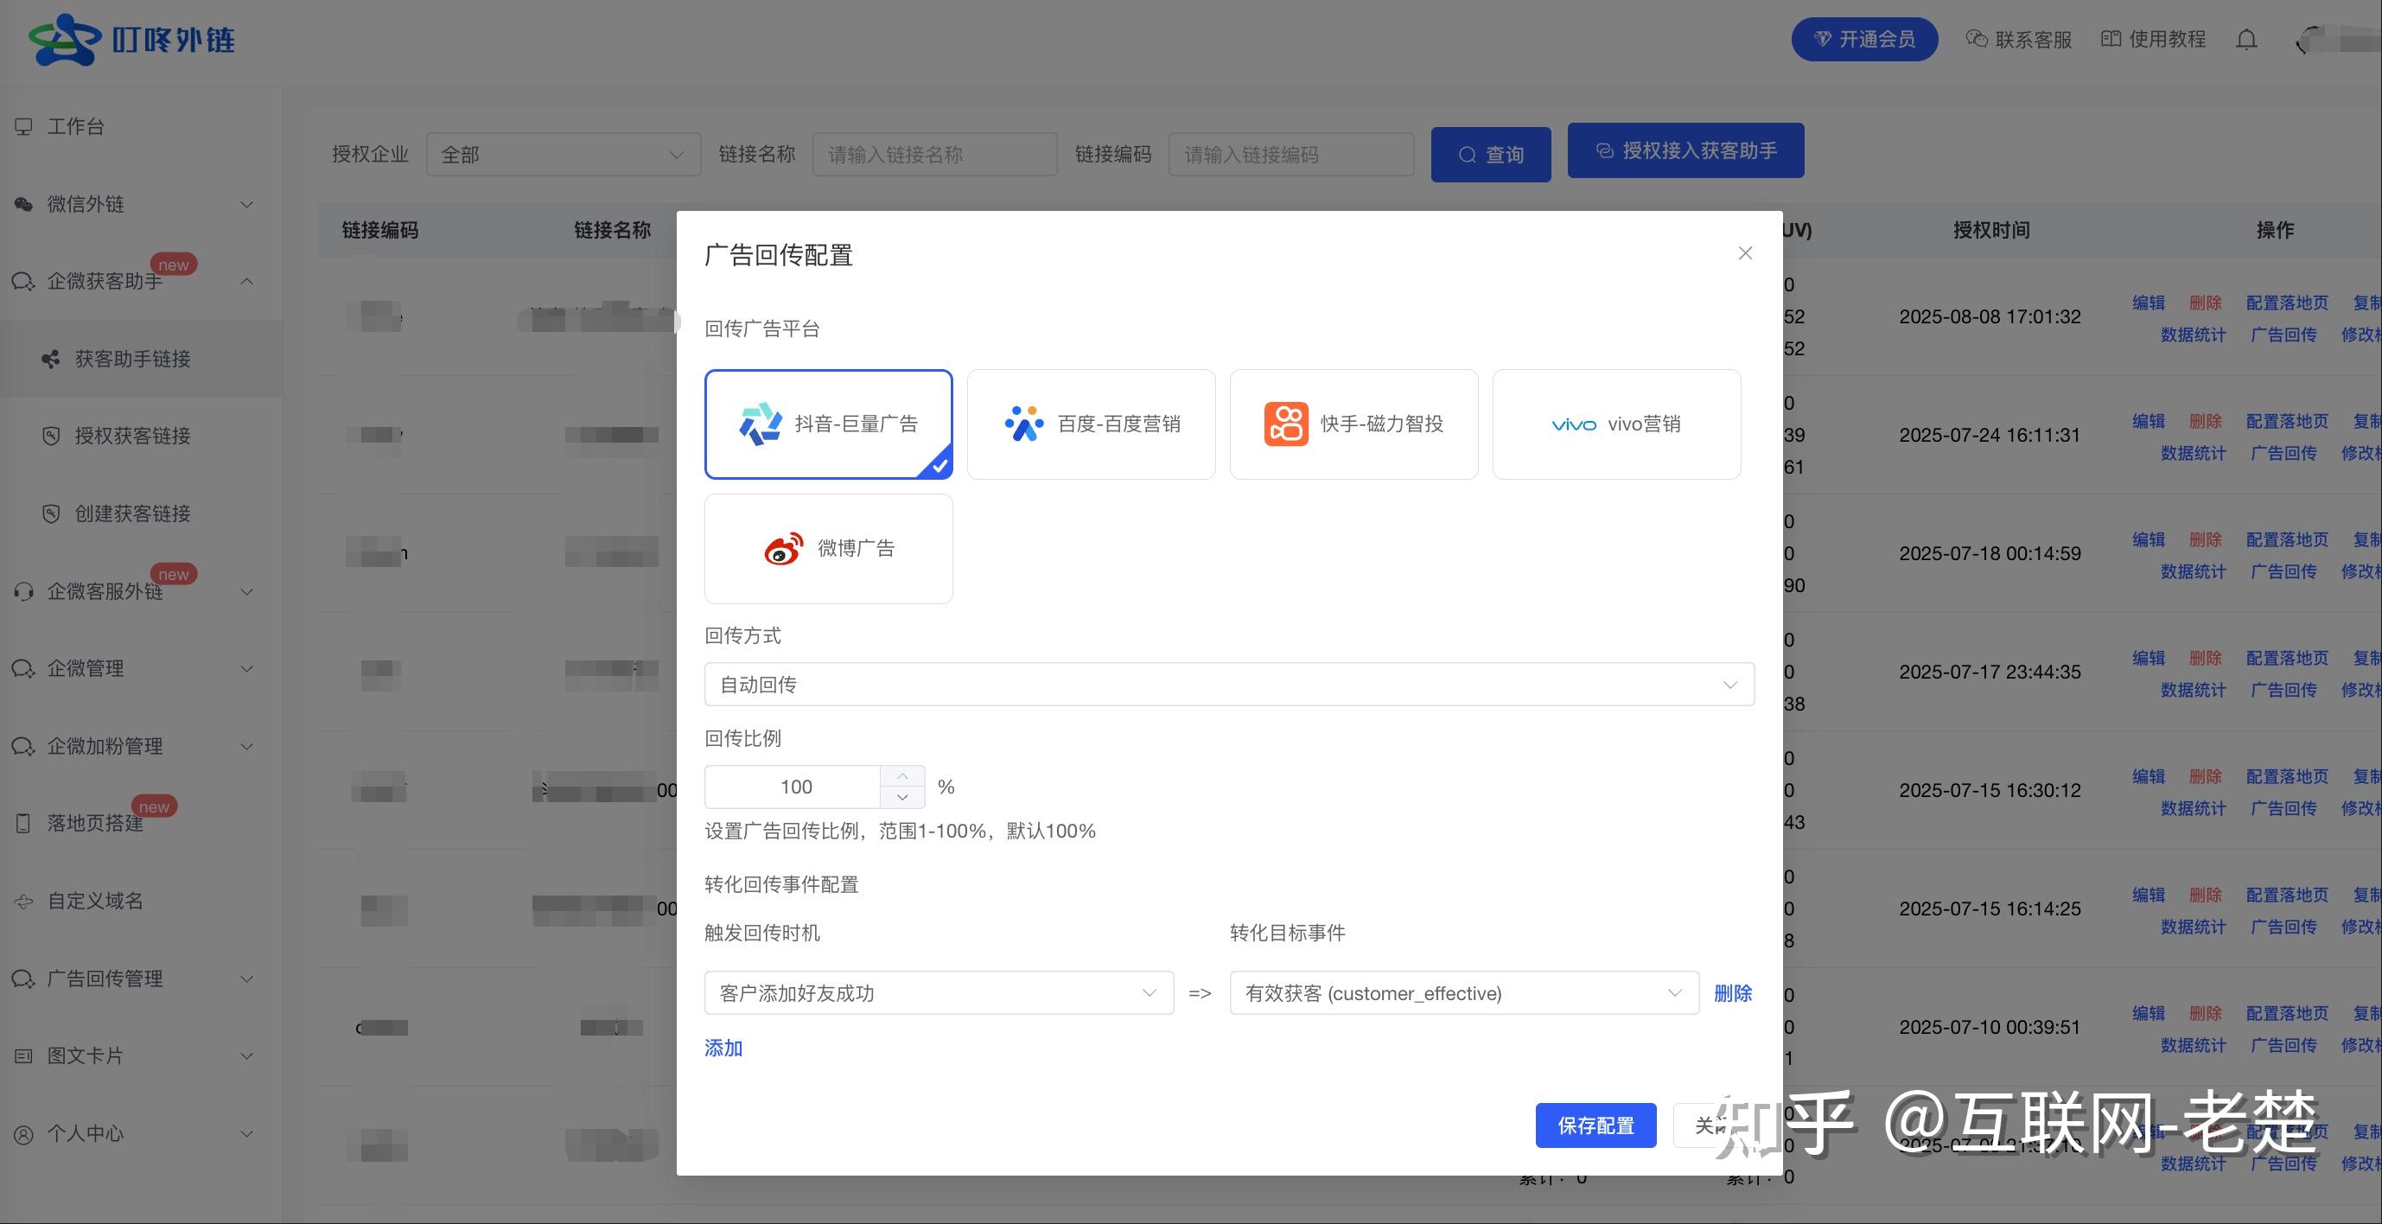Select the 抖音-巨量广告 platform card
The width and height of the screenshot is (2382, 1224).
click(829, 424)
